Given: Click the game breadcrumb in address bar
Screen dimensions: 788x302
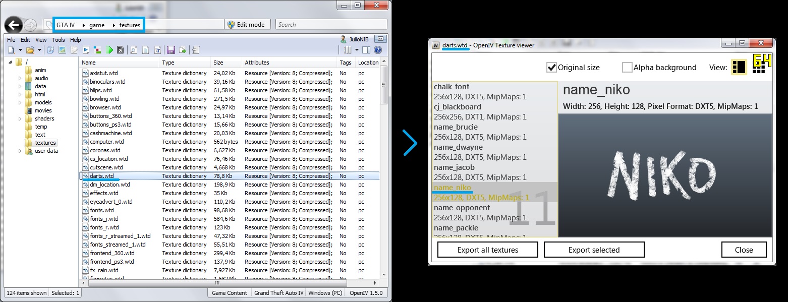Looking at the screenshot, I should [x=97, y=25].
